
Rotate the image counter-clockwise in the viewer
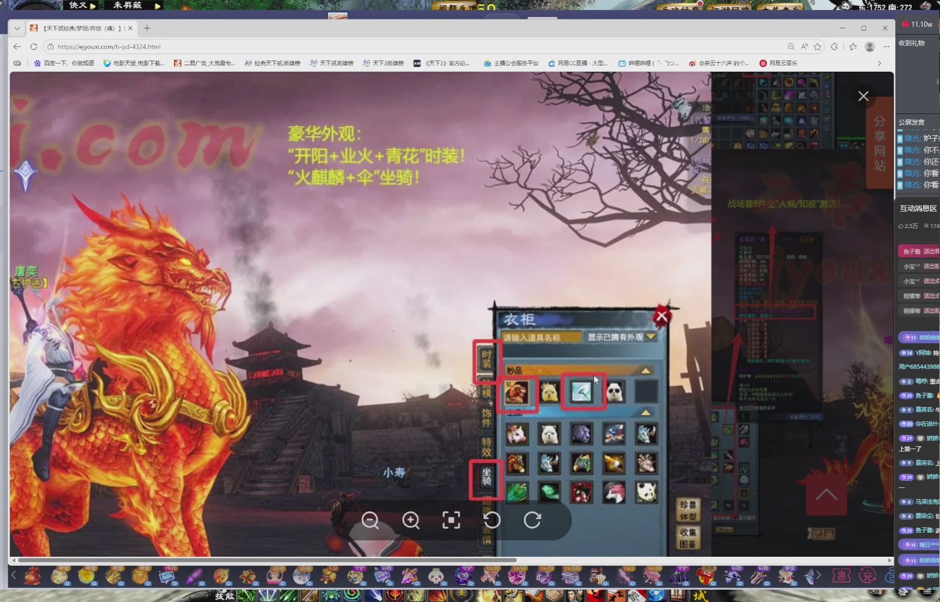[x=492, y=520]
